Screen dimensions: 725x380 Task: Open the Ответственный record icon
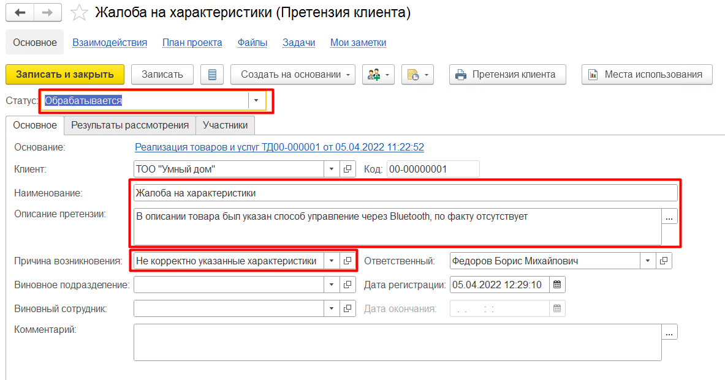(x=664, y=261)
